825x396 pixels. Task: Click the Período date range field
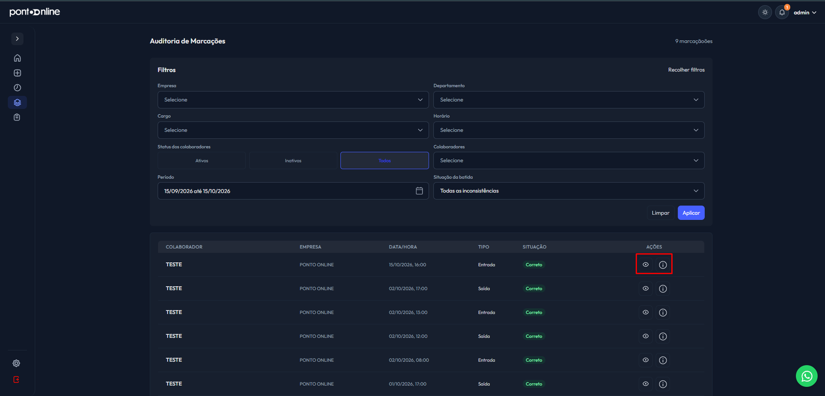(x=293, y=191)
